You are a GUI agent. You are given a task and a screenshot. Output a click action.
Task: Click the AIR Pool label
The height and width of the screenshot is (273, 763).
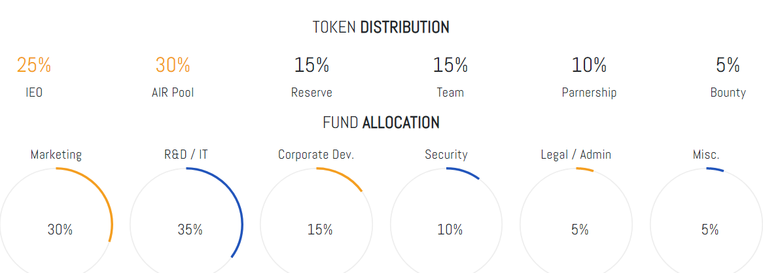pos(173,93)
